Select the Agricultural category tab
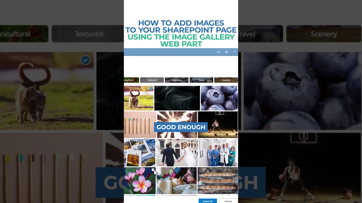The width and height of the screenshot is (362, 203). (132, 80)
